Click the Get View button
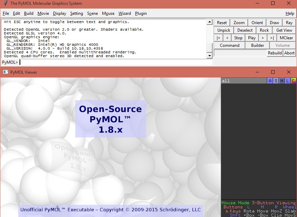This screenshot has height=217, width=297. click(284, 30)
